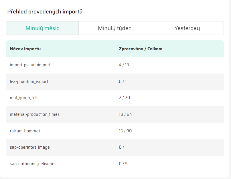Click the Zpracováno / Celkem column header
This screenshot has width=231, height=179.
coord(141,49)
